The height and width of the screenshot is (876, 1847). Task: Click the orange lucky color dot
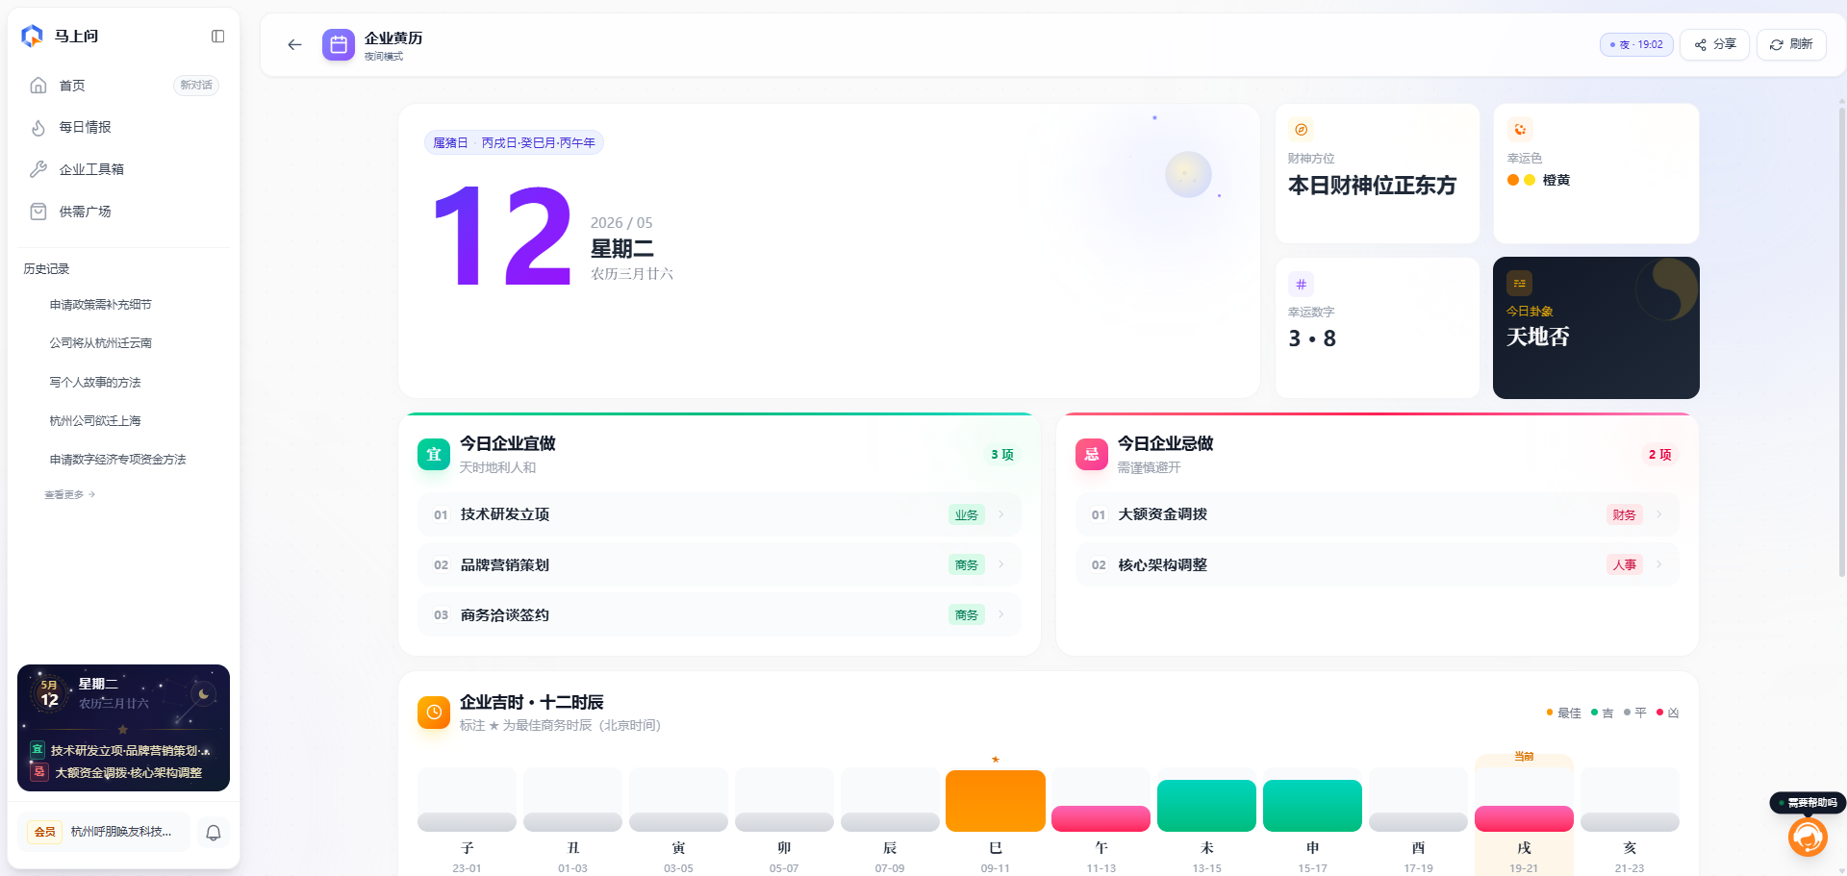[1513, 180]
